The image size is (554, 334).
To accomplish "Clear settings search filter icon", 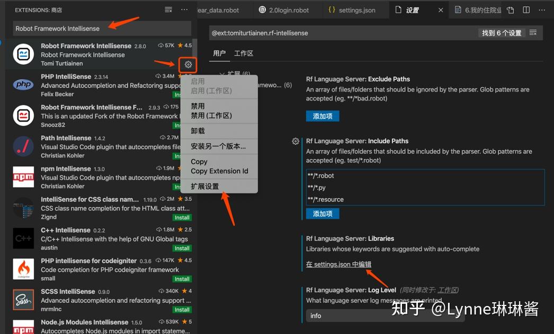I will [533, 32].
